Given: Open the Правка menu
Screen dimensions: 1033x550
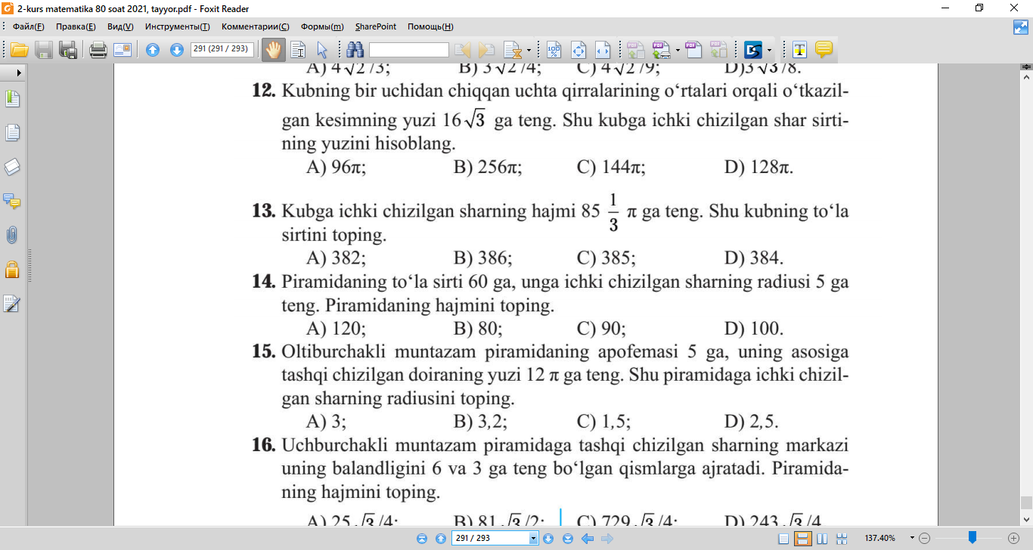Looking at the screenshot, I should [x=76, y=26].
